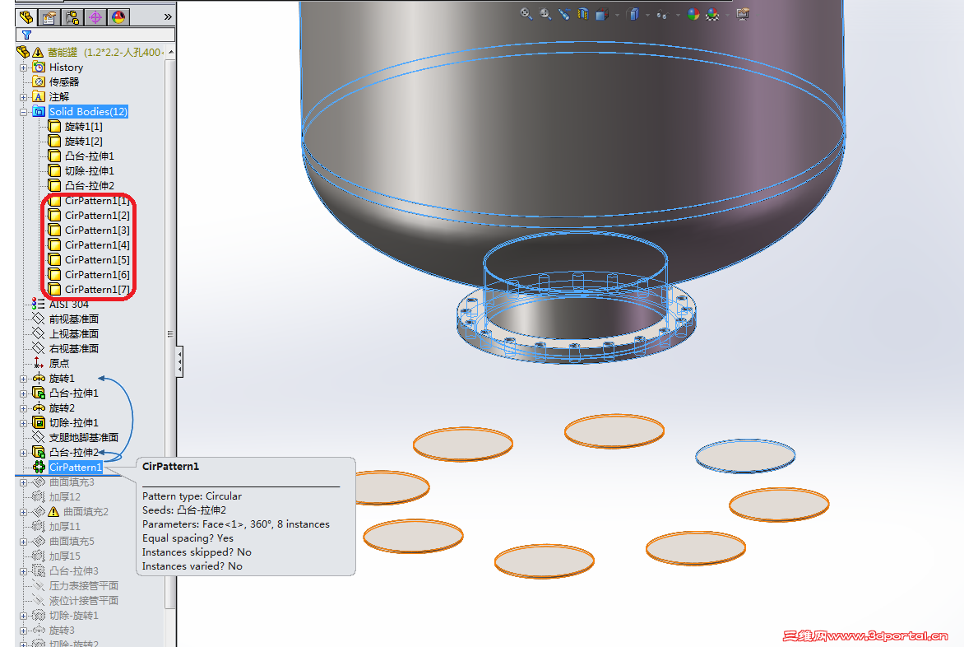Click the 原点 origin icon

(39, 363)
